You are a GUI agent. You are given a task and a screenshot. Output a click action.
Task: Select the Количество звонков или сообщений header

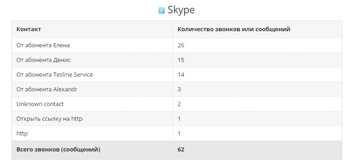coord(234,29)
